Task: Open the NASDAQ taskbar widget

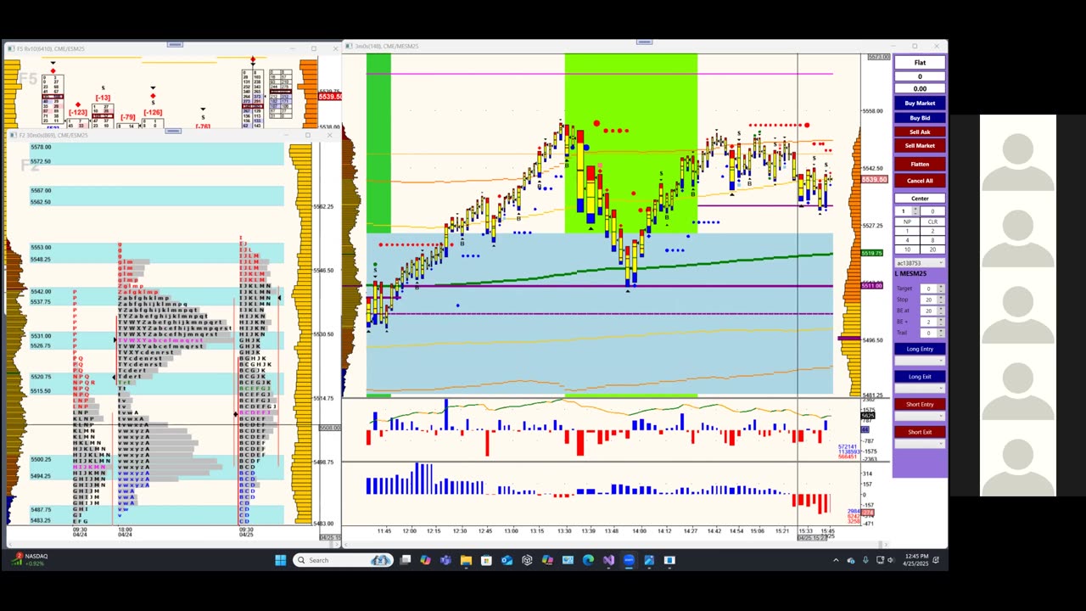Action: coord(31,560)
